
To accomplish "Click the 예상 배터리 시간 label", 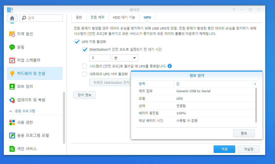I will coord(151,121).
